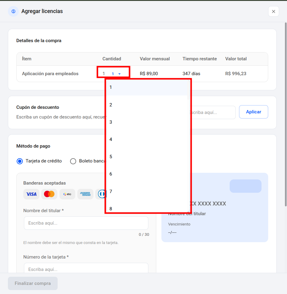Click the Finalizar compra button

[x=33, y=283]
